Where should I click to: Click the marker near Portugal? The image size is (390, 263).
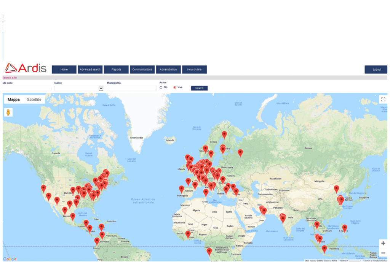(182, 190)
